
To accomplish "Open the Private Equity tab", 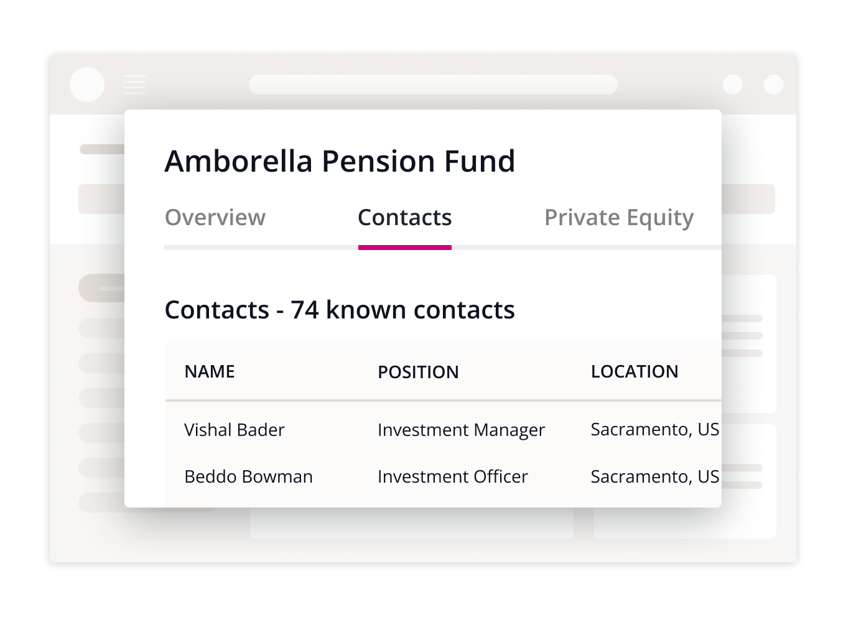I will pyautogui.click(x=619, y=218).
